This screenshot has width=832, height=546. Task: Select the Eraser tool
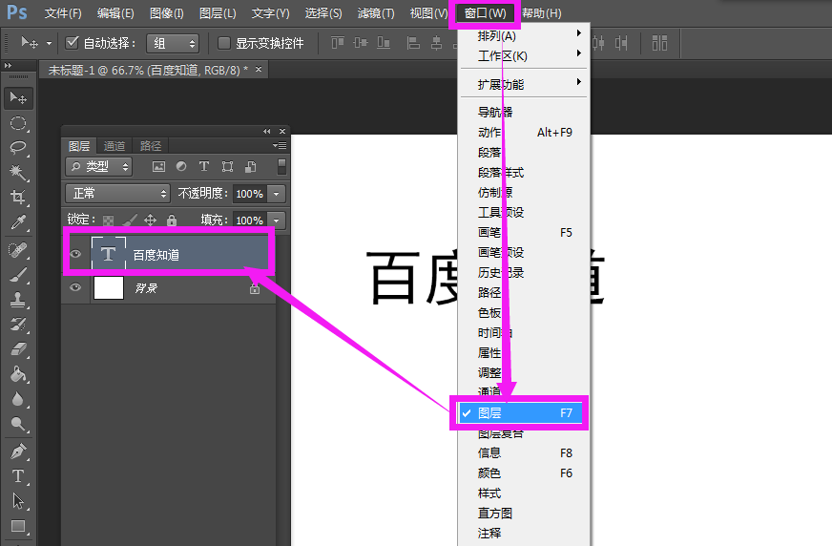(18, 349)
